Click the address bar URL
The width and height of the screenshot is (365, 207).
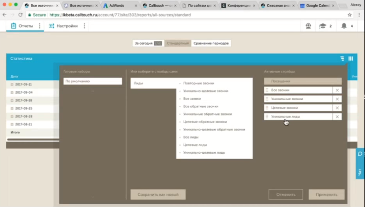(120, 15)
